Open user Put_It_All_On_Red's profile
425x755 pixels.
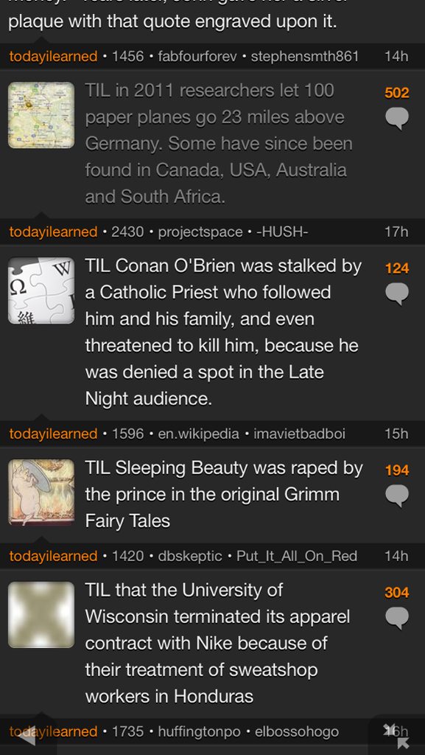tap(297, 556)
